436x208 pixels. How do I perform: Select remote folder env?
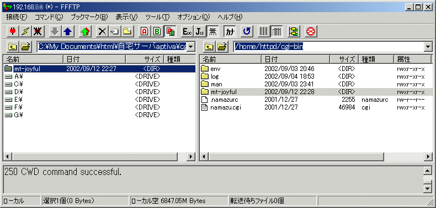point(210,69)
